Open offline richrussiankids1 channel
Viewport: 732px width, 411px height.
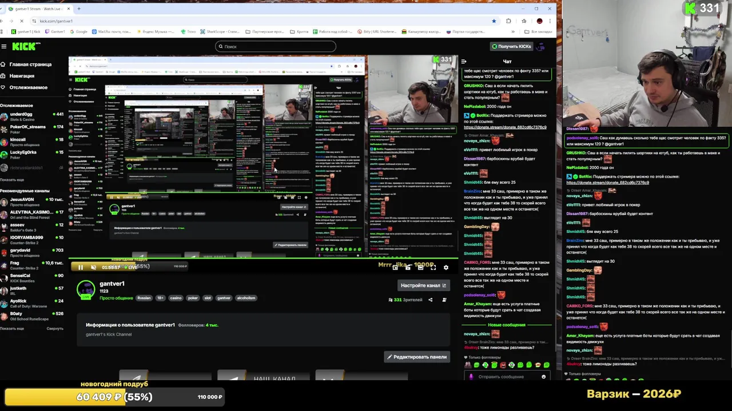[x=32, y=168]
